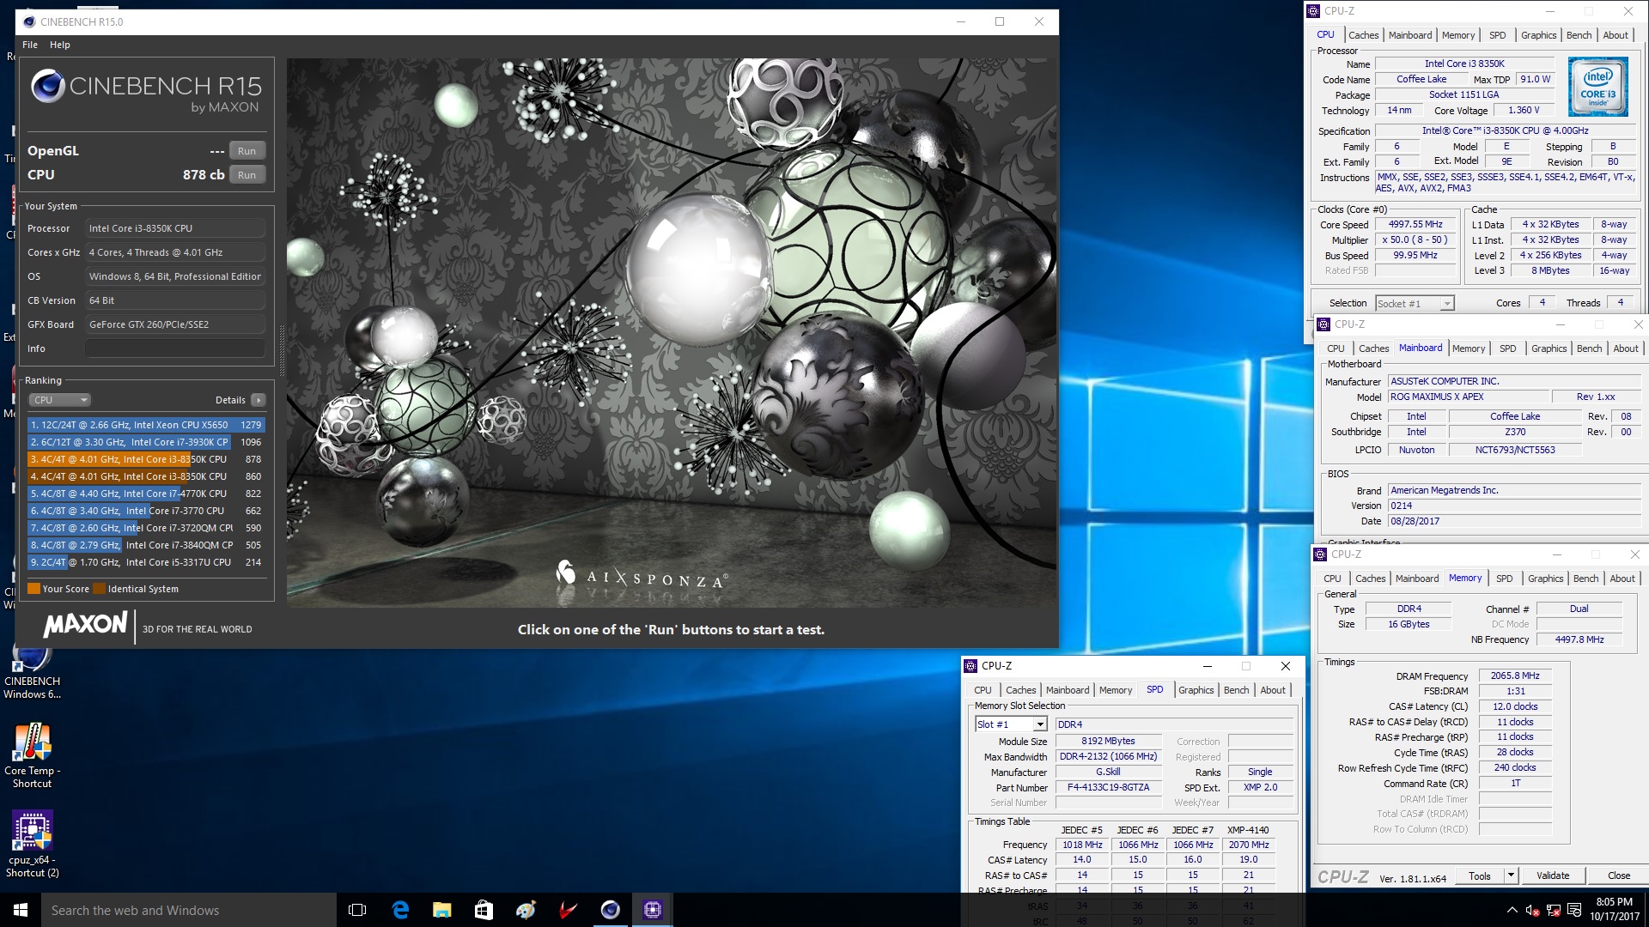Select SPD tab in CPU-Z Memory window
1649x927 pixels.
(x=1504, y=579)
